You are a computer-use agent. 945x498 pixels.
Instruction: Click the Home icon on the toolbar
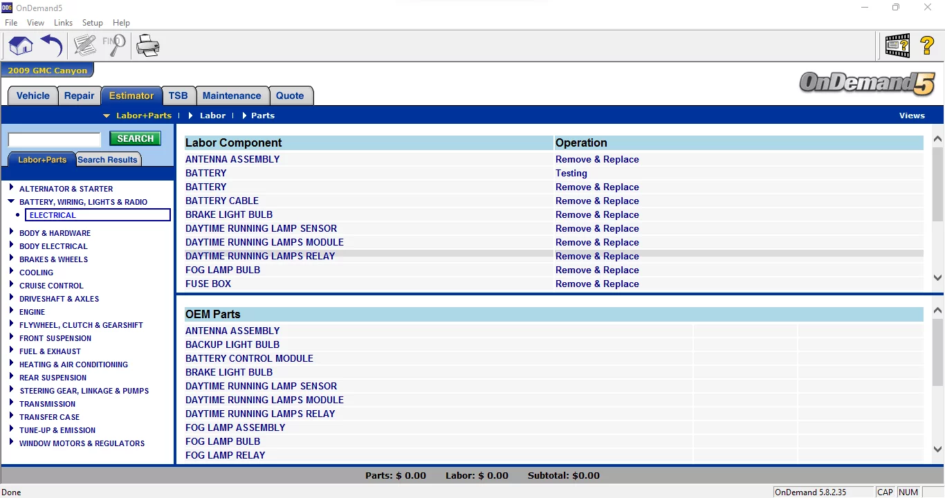click(20, 45)
